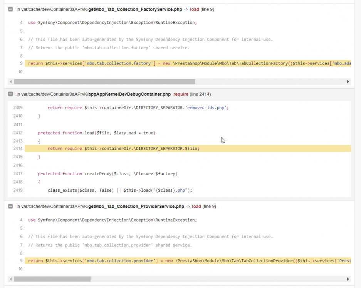This screenshot has height=288, width=361.
Task: Click line number 2412
Action: tap(18, 133)
